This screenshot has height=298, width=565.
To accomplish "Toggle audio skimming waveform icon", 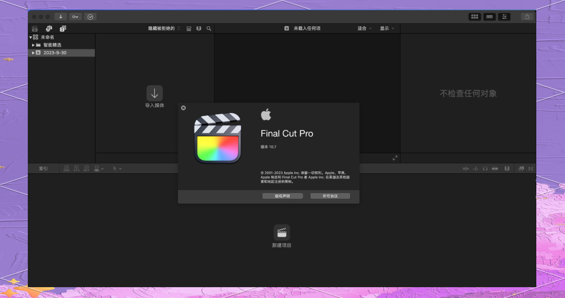I will click(476, 169).
